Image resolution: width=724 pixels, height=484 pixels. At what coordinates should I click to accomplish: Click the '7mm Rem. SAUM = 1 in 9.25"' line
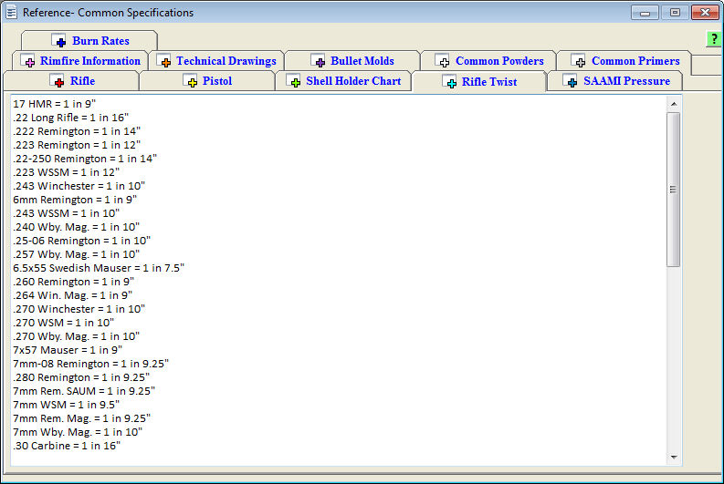point(84,391)
